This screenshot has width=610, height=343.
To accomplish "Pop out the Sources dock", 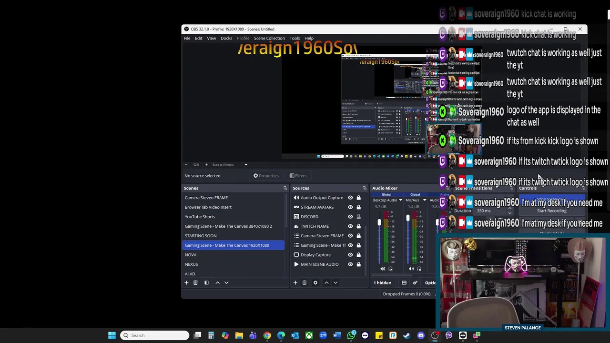I will click(x=365, y=188).
